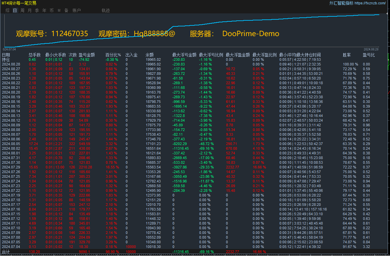
Task: Click the 9890.1 total profit value
Action: 84,252
